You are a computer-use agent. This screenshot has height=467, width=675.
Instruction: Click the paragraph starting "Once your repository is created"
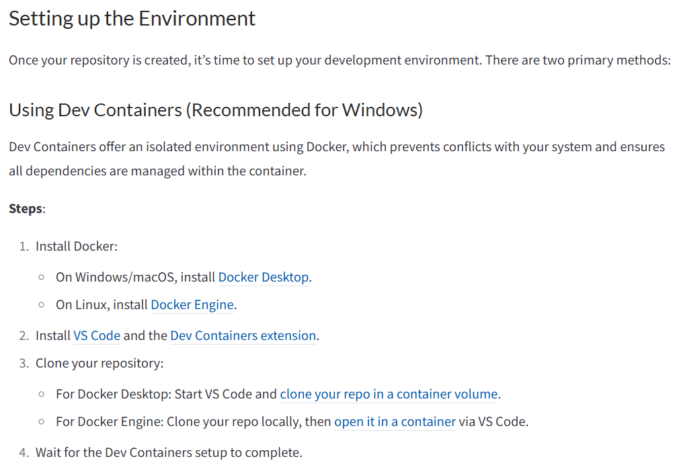(x=340, y=60)
